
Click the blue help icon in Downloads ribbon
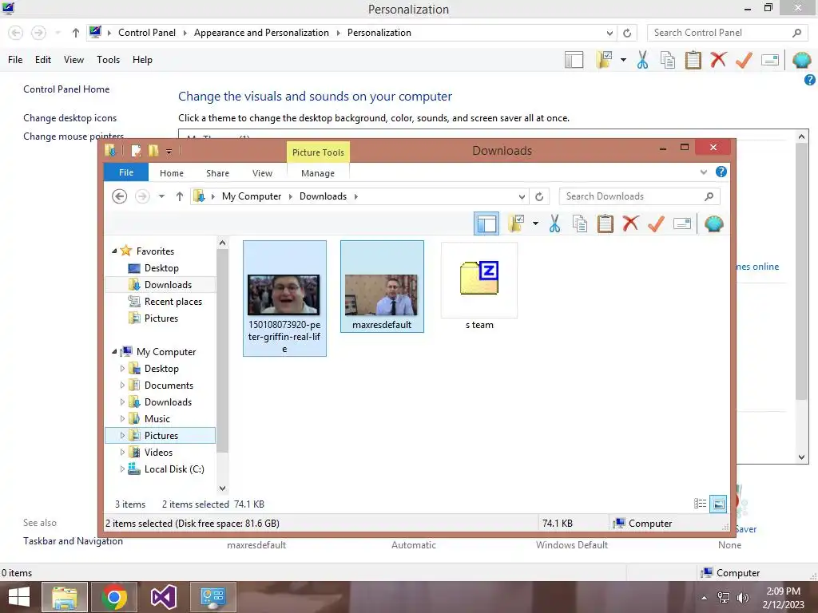click(x=721, y=172)
